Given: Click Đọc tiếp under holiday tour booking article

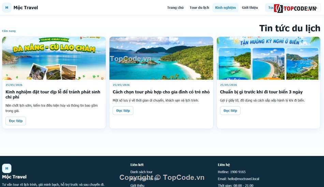Looking at the screenshot, I should (16, 121).
